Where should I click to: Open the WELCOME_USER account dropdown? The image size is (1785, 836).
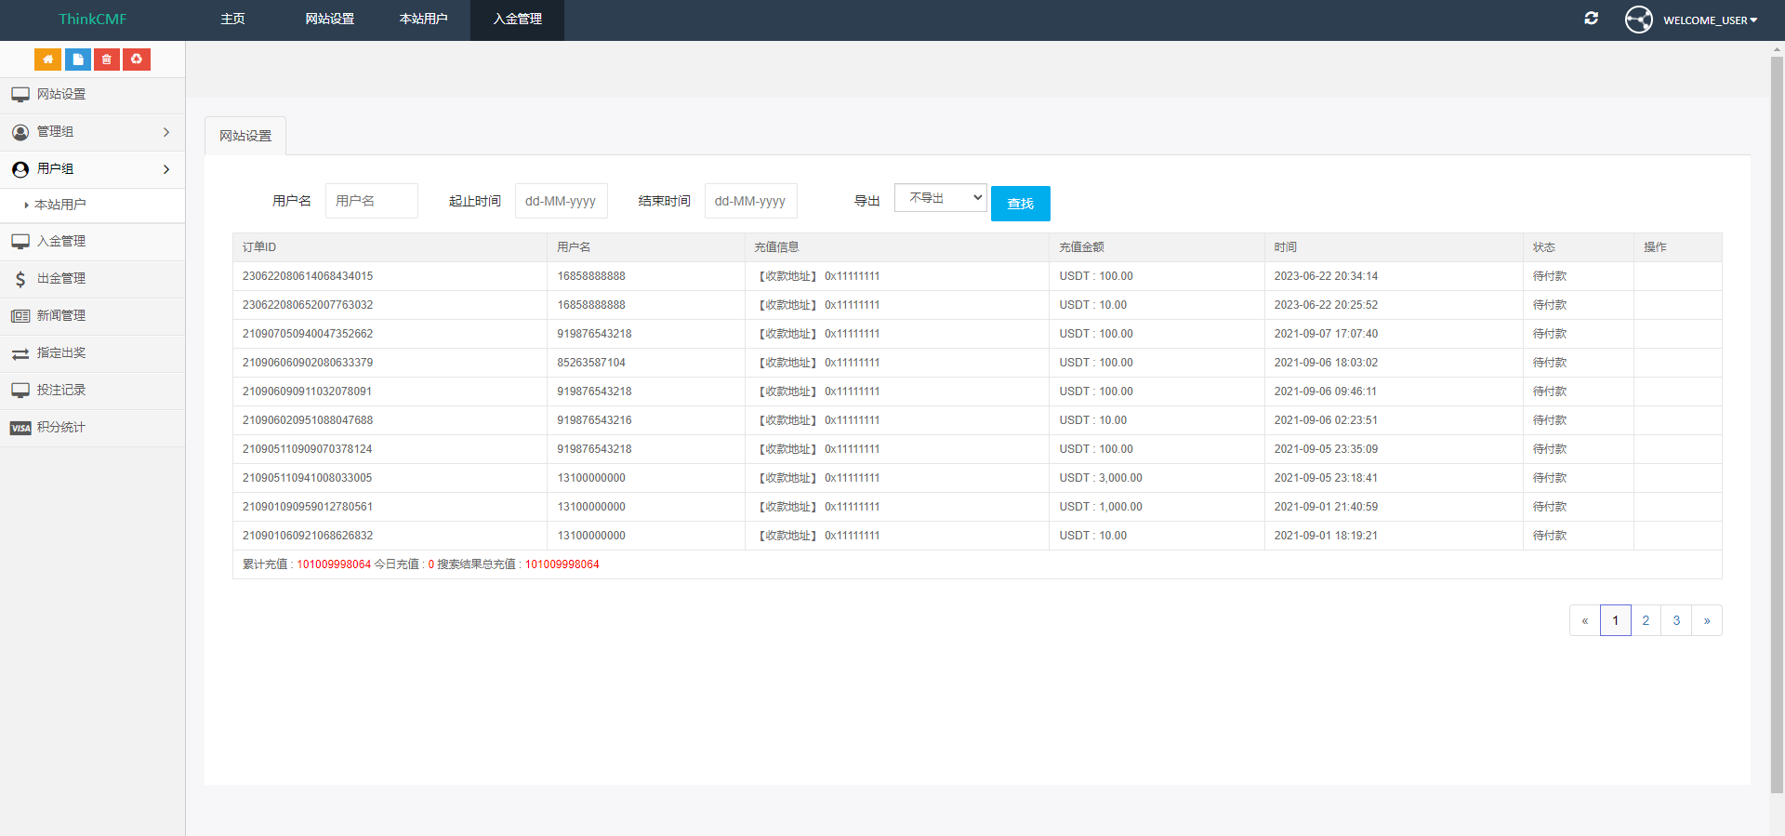pos(1709,20)
